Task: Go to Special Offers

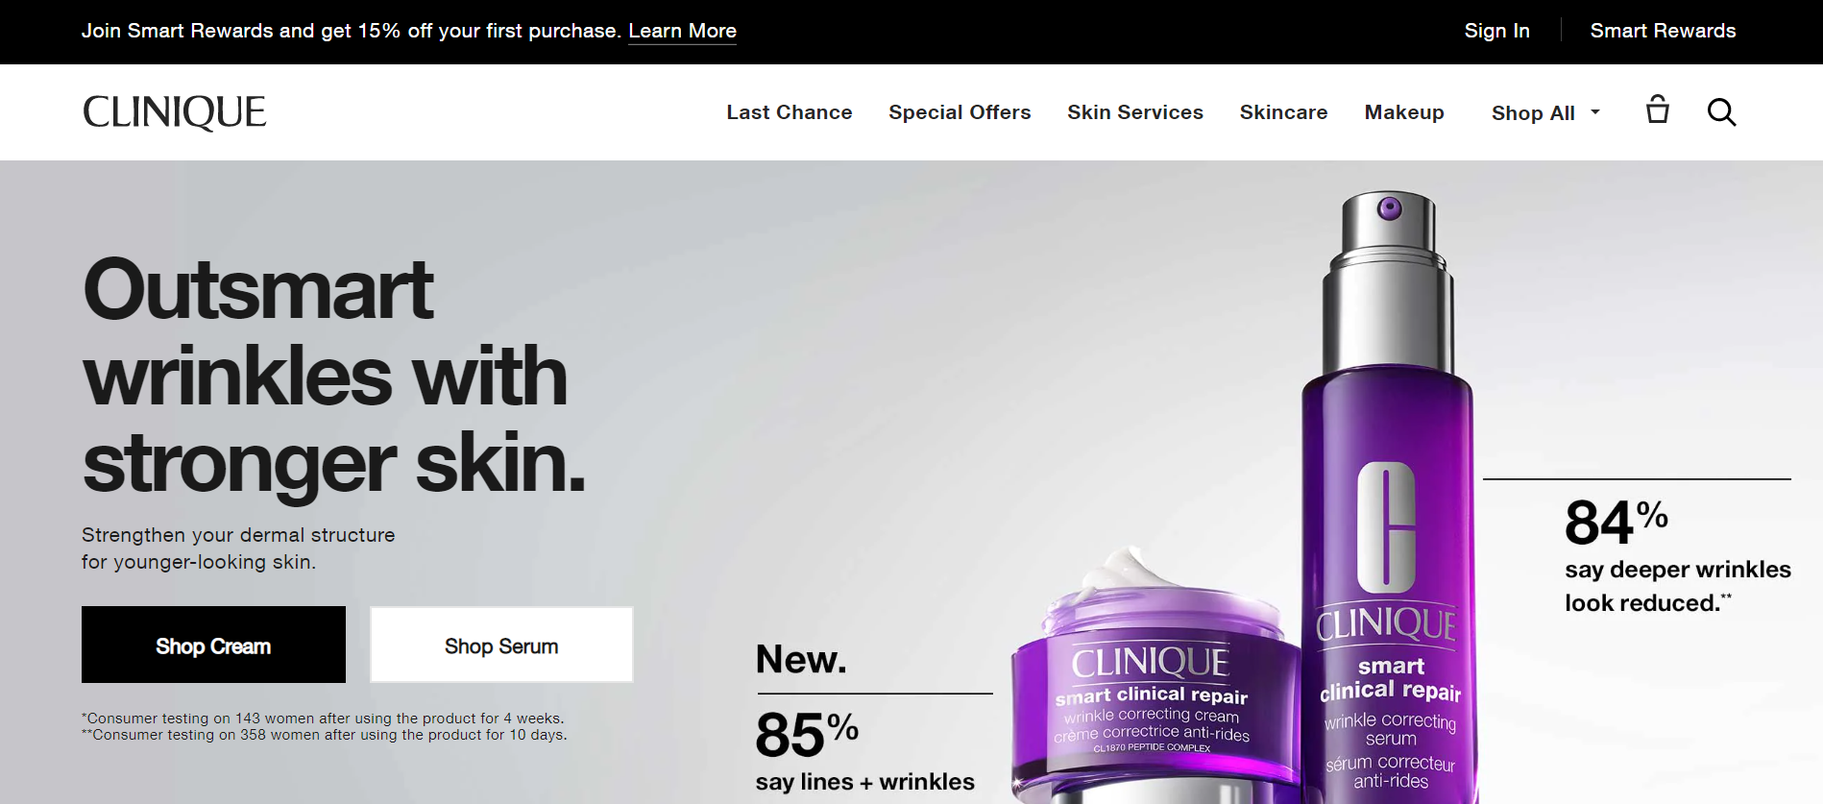Action: 960,112
